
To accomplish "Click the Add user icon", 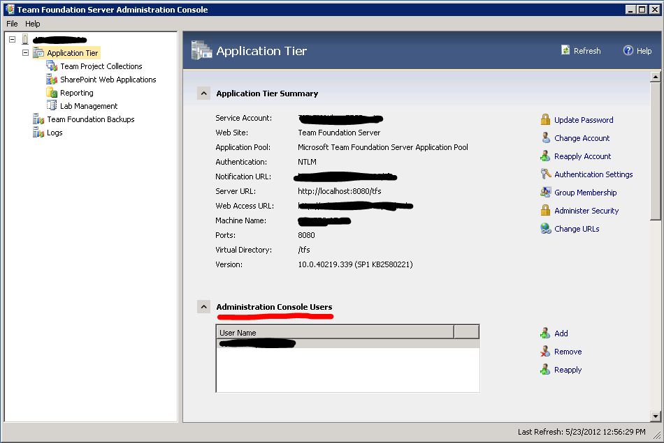I will coord(545,333).
